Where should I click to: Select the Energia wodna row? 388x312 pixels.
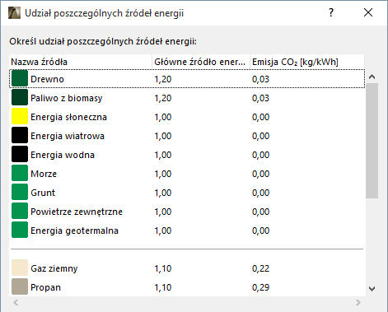click(x=187, y=155)
